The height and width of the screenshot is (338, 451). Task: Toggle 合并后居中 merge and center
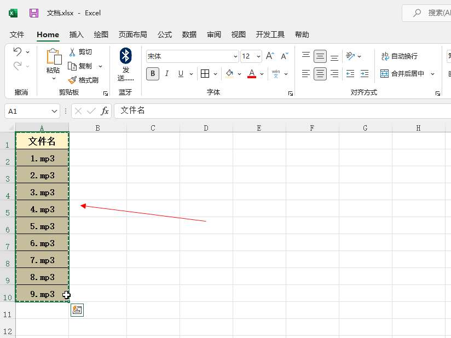402,74
